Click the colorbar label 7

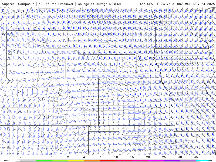100,157
